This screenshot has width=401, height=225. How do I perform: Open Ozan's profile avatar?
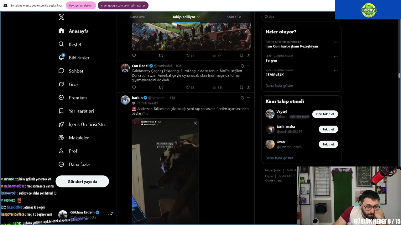coord(270,144)
